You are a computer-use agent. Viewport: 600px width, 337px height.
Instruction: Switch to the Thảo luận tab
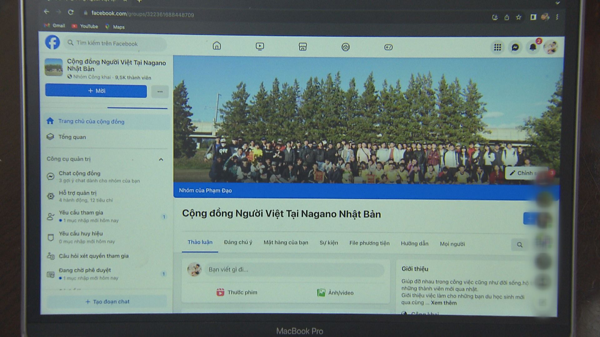click(200, 242)
